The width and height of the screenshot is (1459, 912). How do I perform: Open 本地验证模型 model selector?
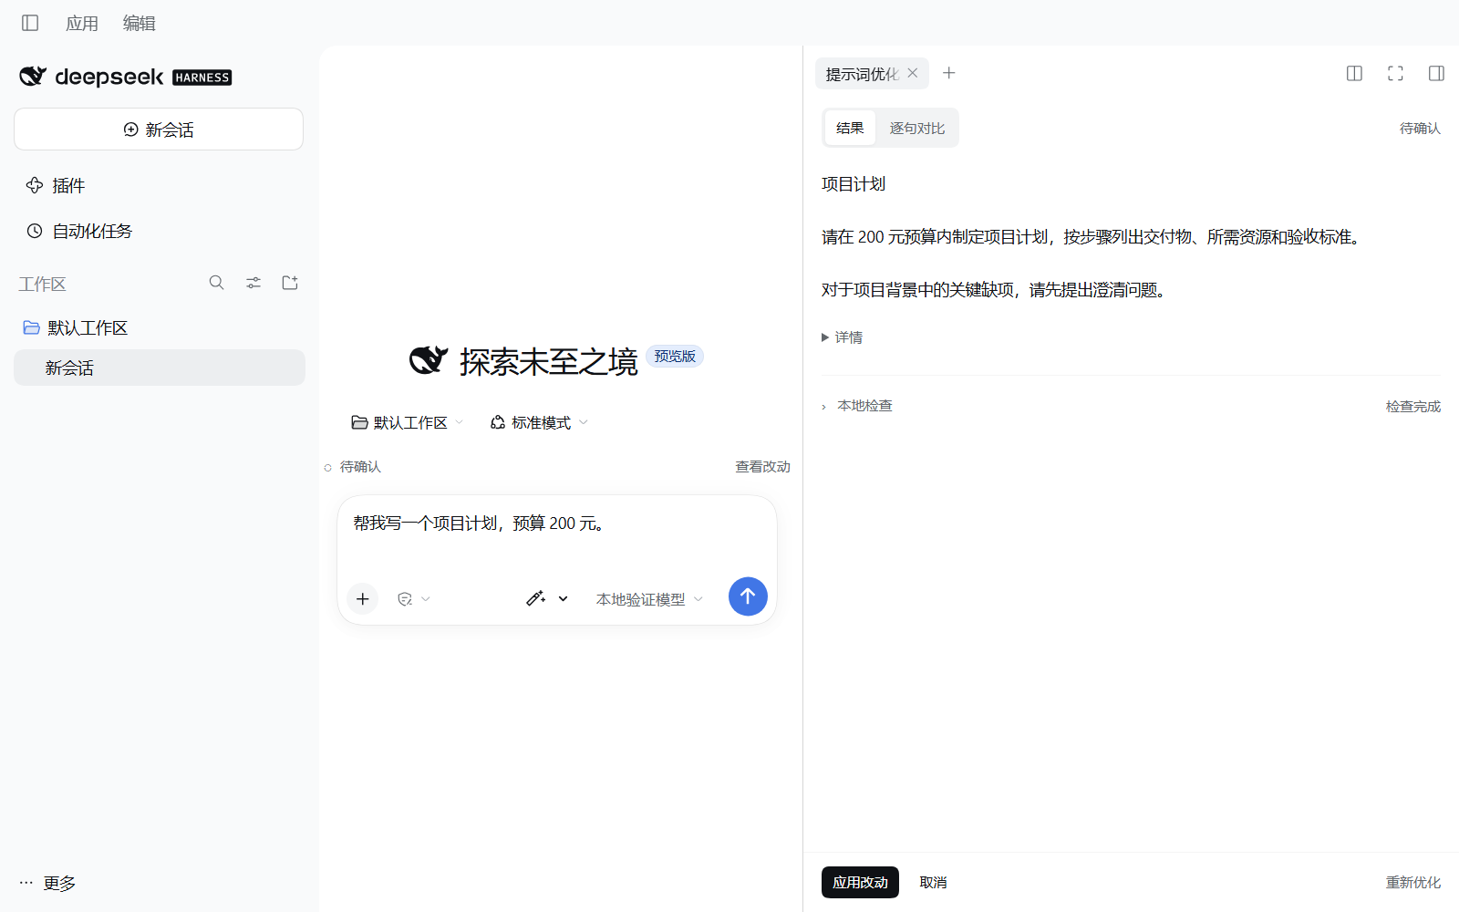click(649, 599)
